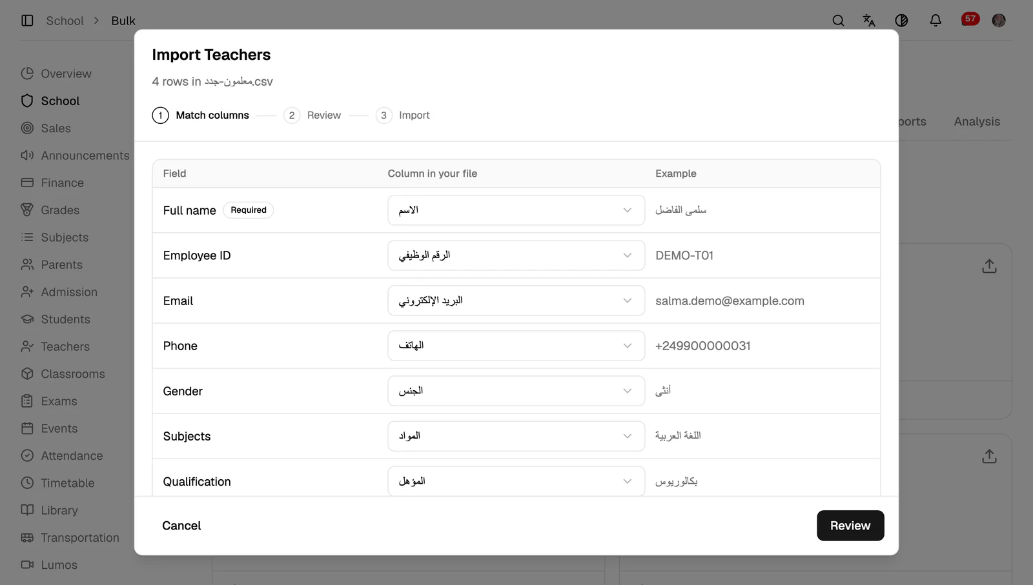The height and width of the screenshot is (585, 1033).
Task: Open the Finance card icon
Action: click(x=27, y=183)
